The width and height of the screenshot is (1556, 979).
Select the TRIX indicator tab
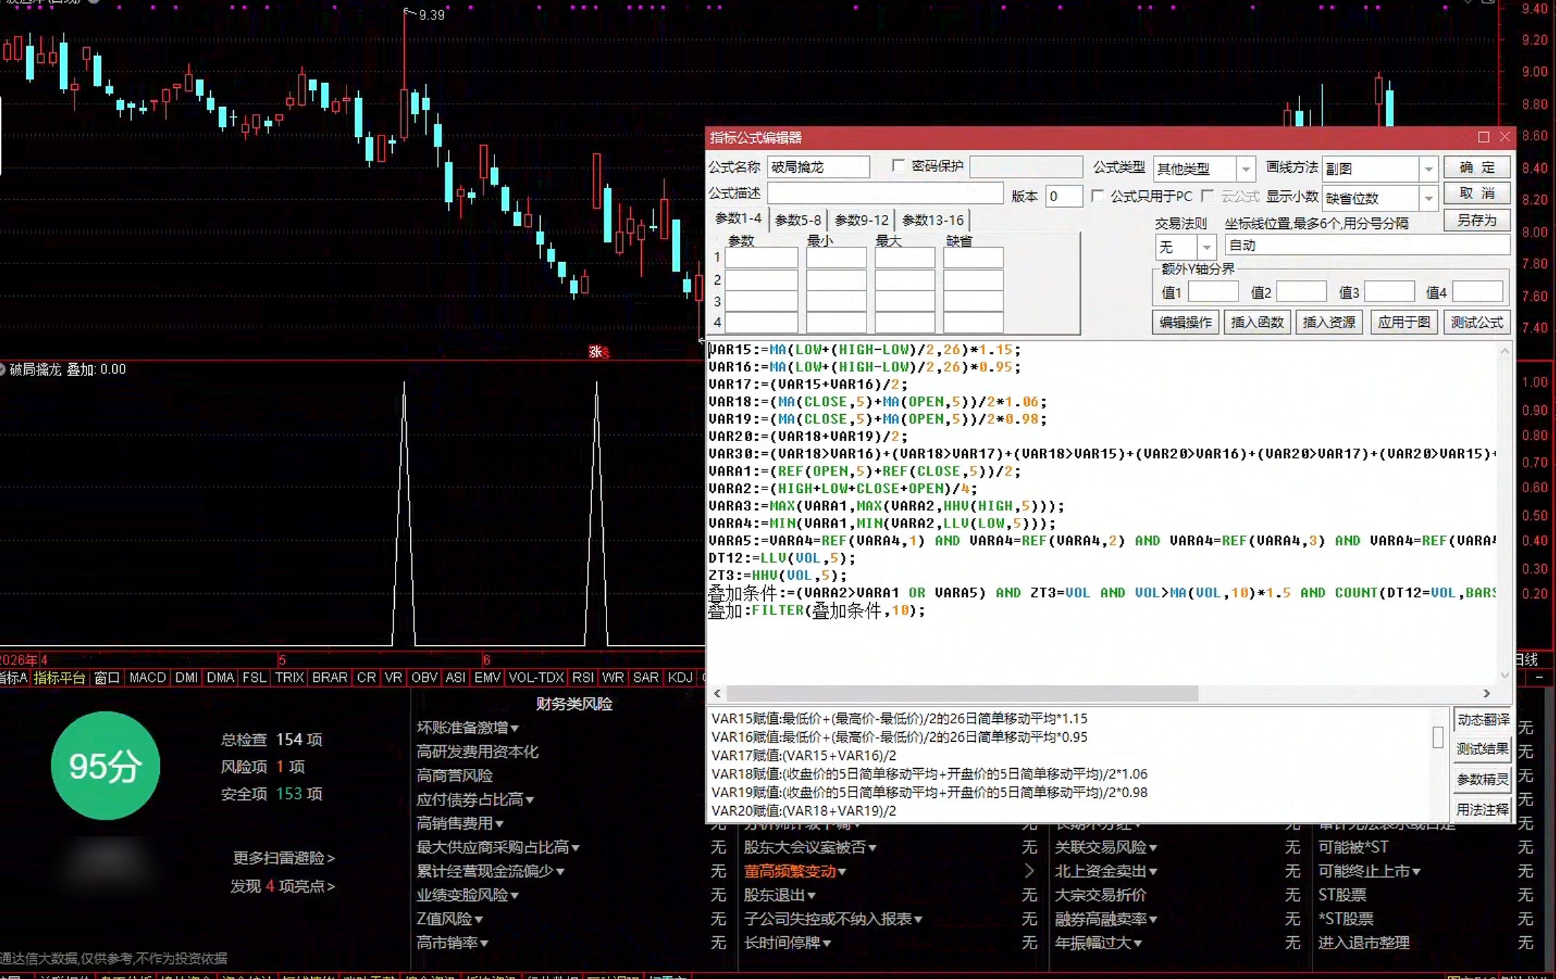(x=289, y=678)
